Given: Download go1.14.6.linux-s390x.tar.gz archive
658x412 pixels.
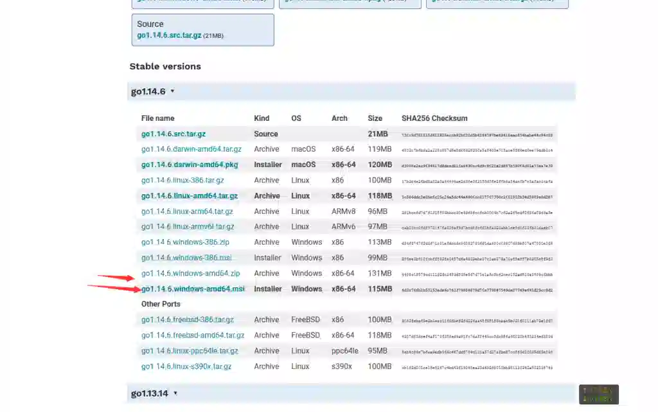Looking at the screenshot, I should point(186,366).
